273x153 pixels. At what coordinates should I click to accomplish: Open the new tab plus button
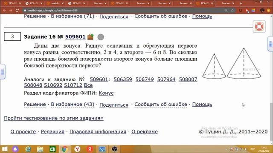coord(241,3)
